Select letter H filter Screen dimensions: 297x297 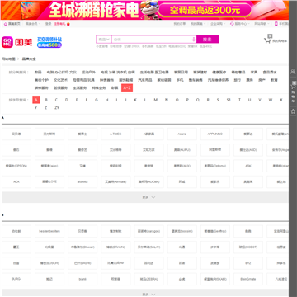point(106,100)
